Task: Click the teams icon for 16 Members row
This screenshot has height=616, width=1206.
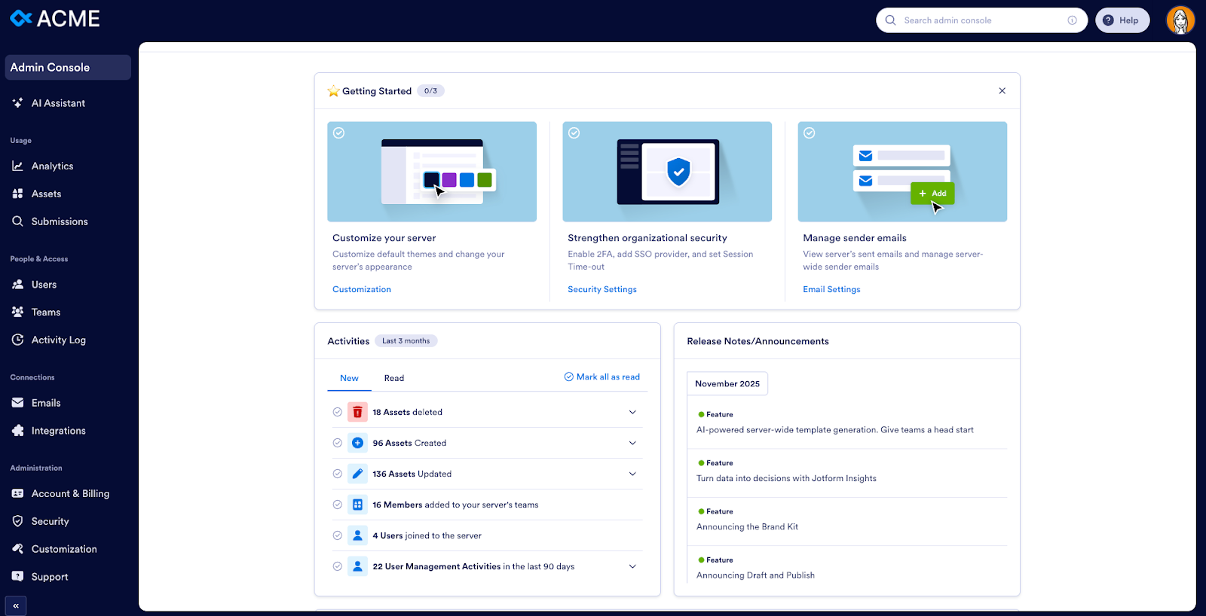Action: point(357,505)
